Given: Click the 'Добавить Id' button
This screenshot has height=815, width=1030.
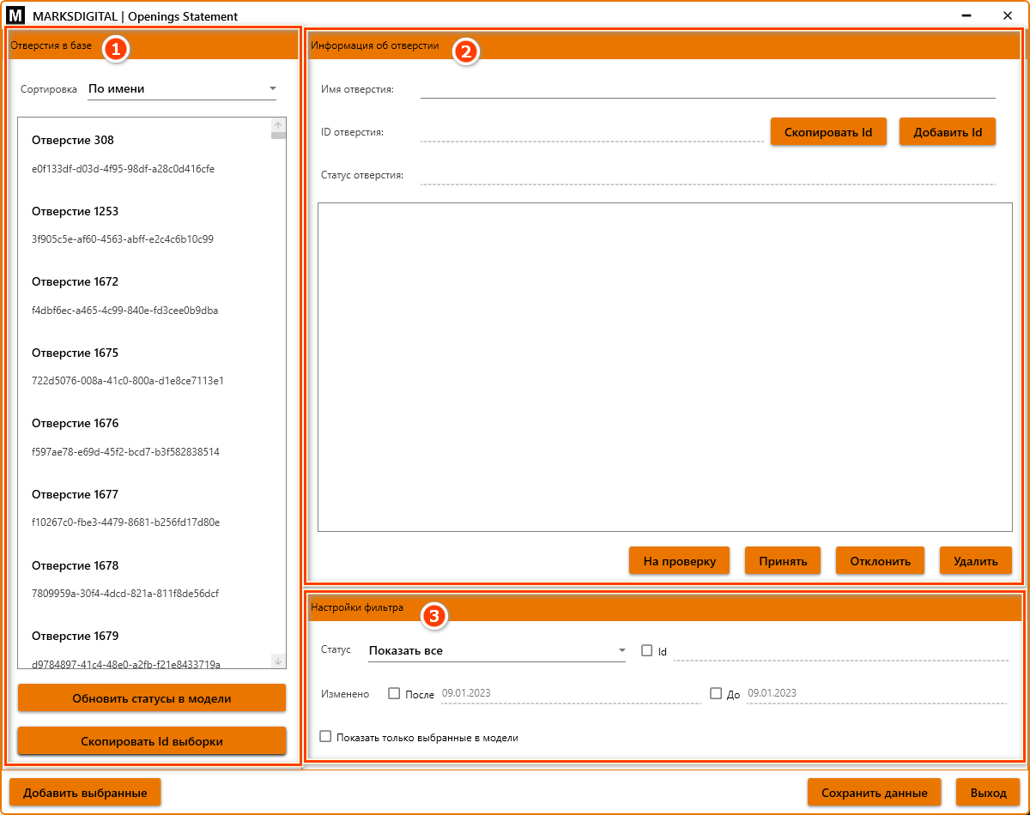Looking at the screenshot, I should pyautogui.click(x=947, y=132).
